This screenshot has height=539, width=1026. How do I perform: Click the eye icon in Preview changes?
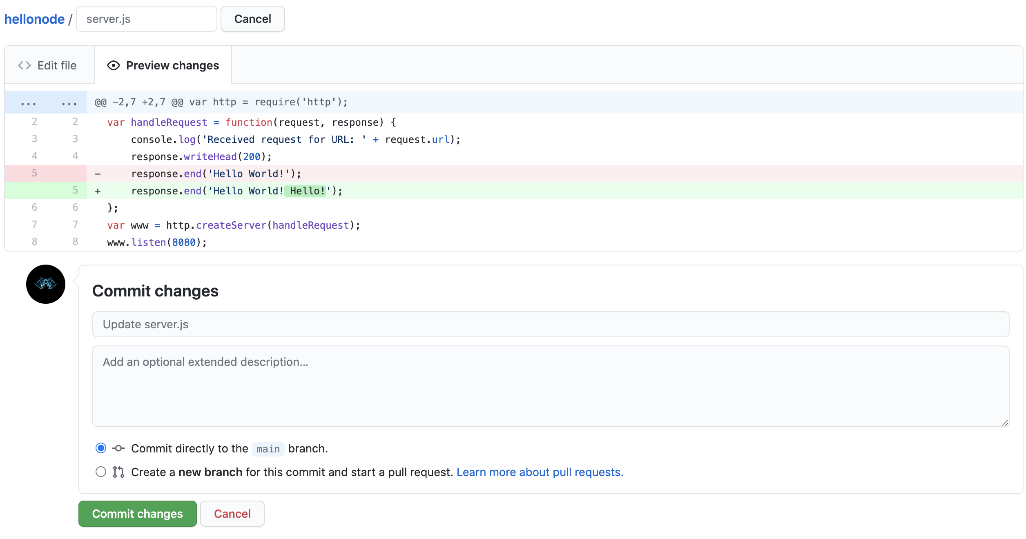(x=113, y=66)
